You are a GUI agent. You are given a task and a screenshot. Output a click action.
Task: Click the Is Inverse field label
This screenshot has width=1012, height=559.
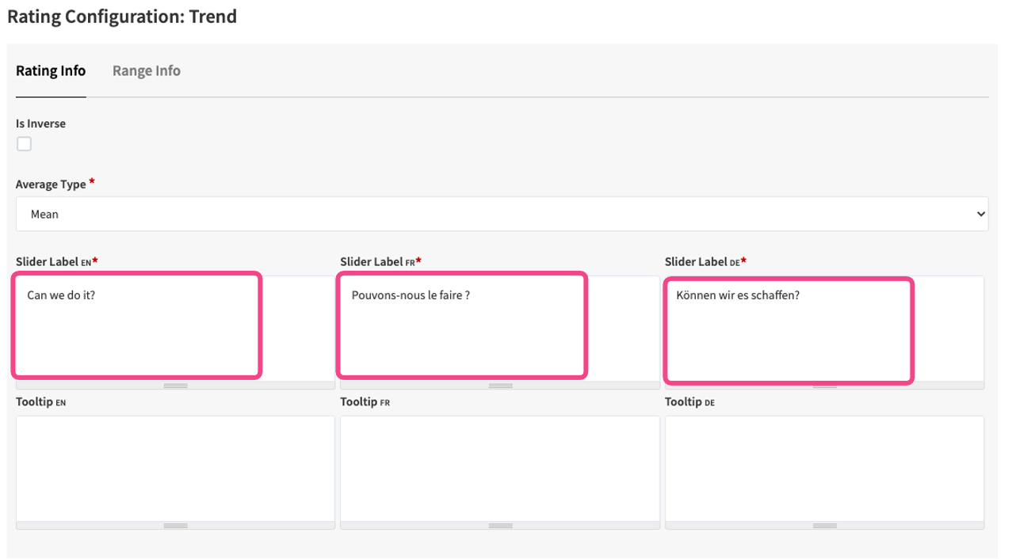click(x=40, y=124)
